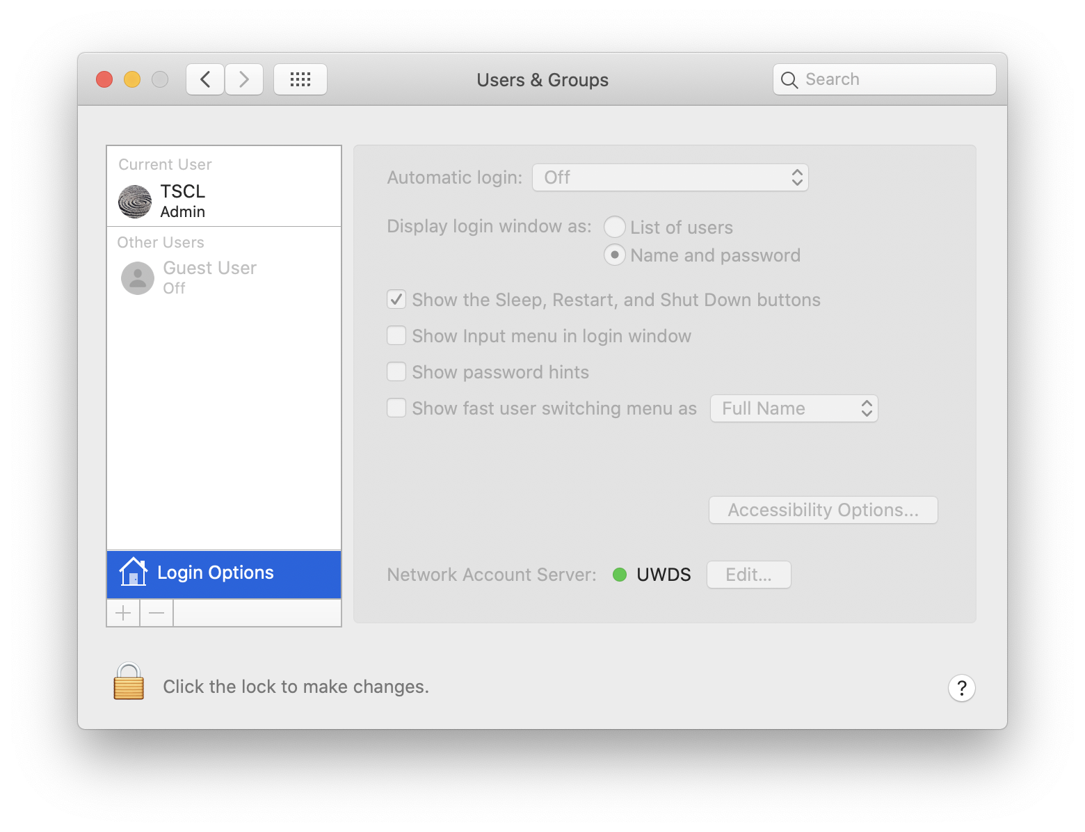Remove a user with the minus button
This screenshot has width=1085, height=832.
click(156, 613)
